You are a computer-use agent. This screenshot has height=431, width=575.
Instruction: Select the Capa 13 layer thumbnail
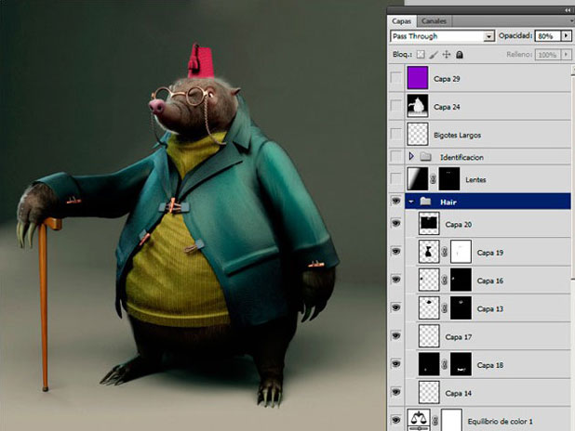point(429,308)
